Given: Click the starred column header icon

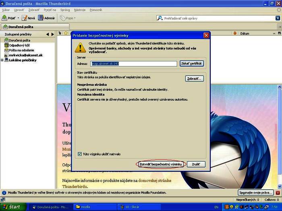Looking at the screenshot, I should pos(66,33).
